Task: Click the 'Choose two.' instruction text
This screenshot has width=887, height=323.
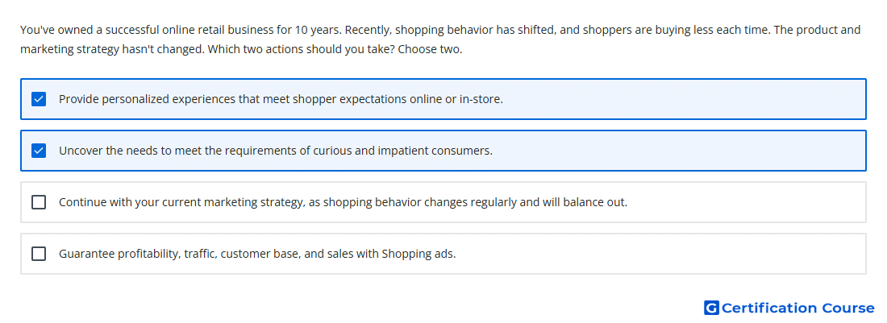Action: (431, 49)
